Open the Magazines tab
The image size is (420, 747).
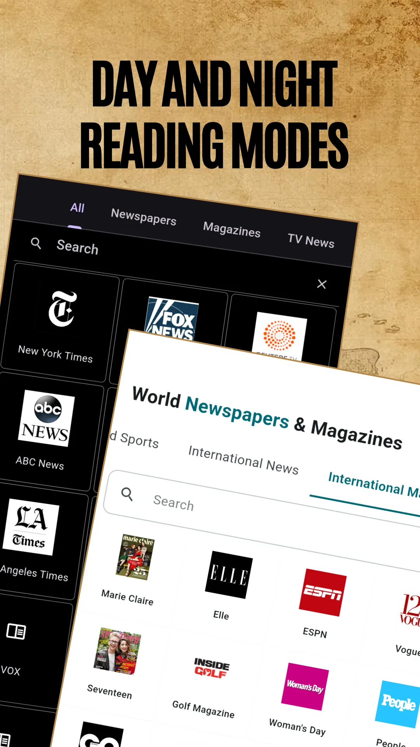coord(232,229)
